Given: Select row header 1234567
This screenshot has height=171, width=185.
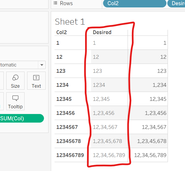Looking at the screenshot, I should (67, 127).
